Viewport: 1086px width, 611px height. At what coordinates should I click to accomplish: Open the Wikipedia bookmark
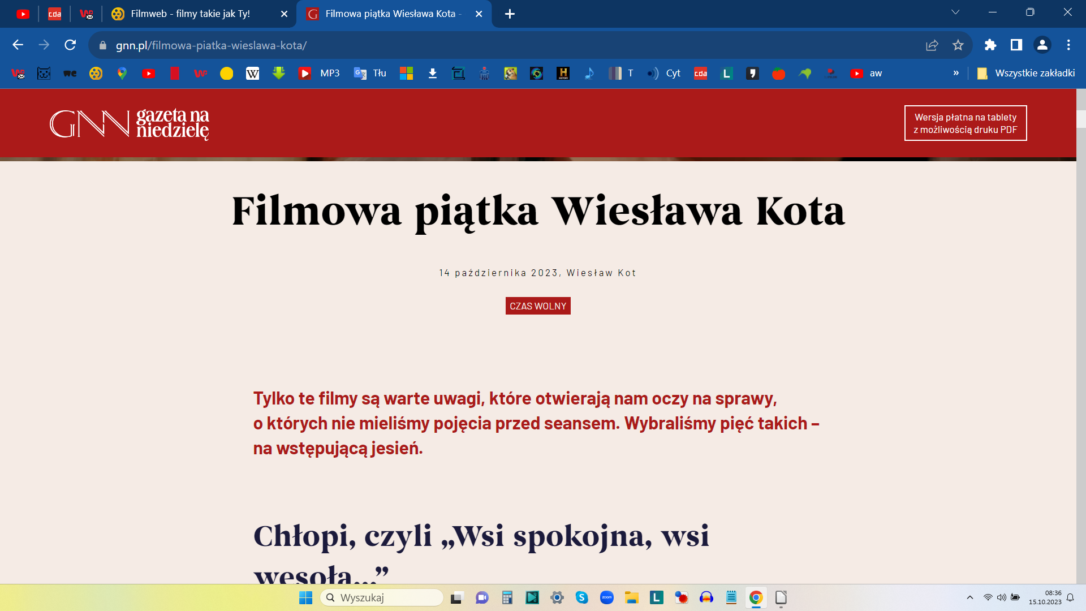[252, 74]
